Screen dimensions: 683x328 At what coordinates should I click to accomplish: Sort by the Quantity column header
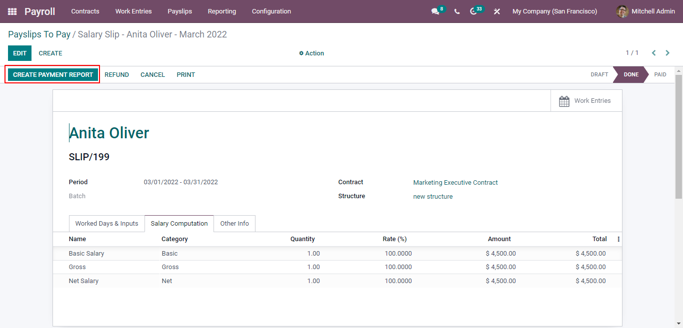coord(302,239)
